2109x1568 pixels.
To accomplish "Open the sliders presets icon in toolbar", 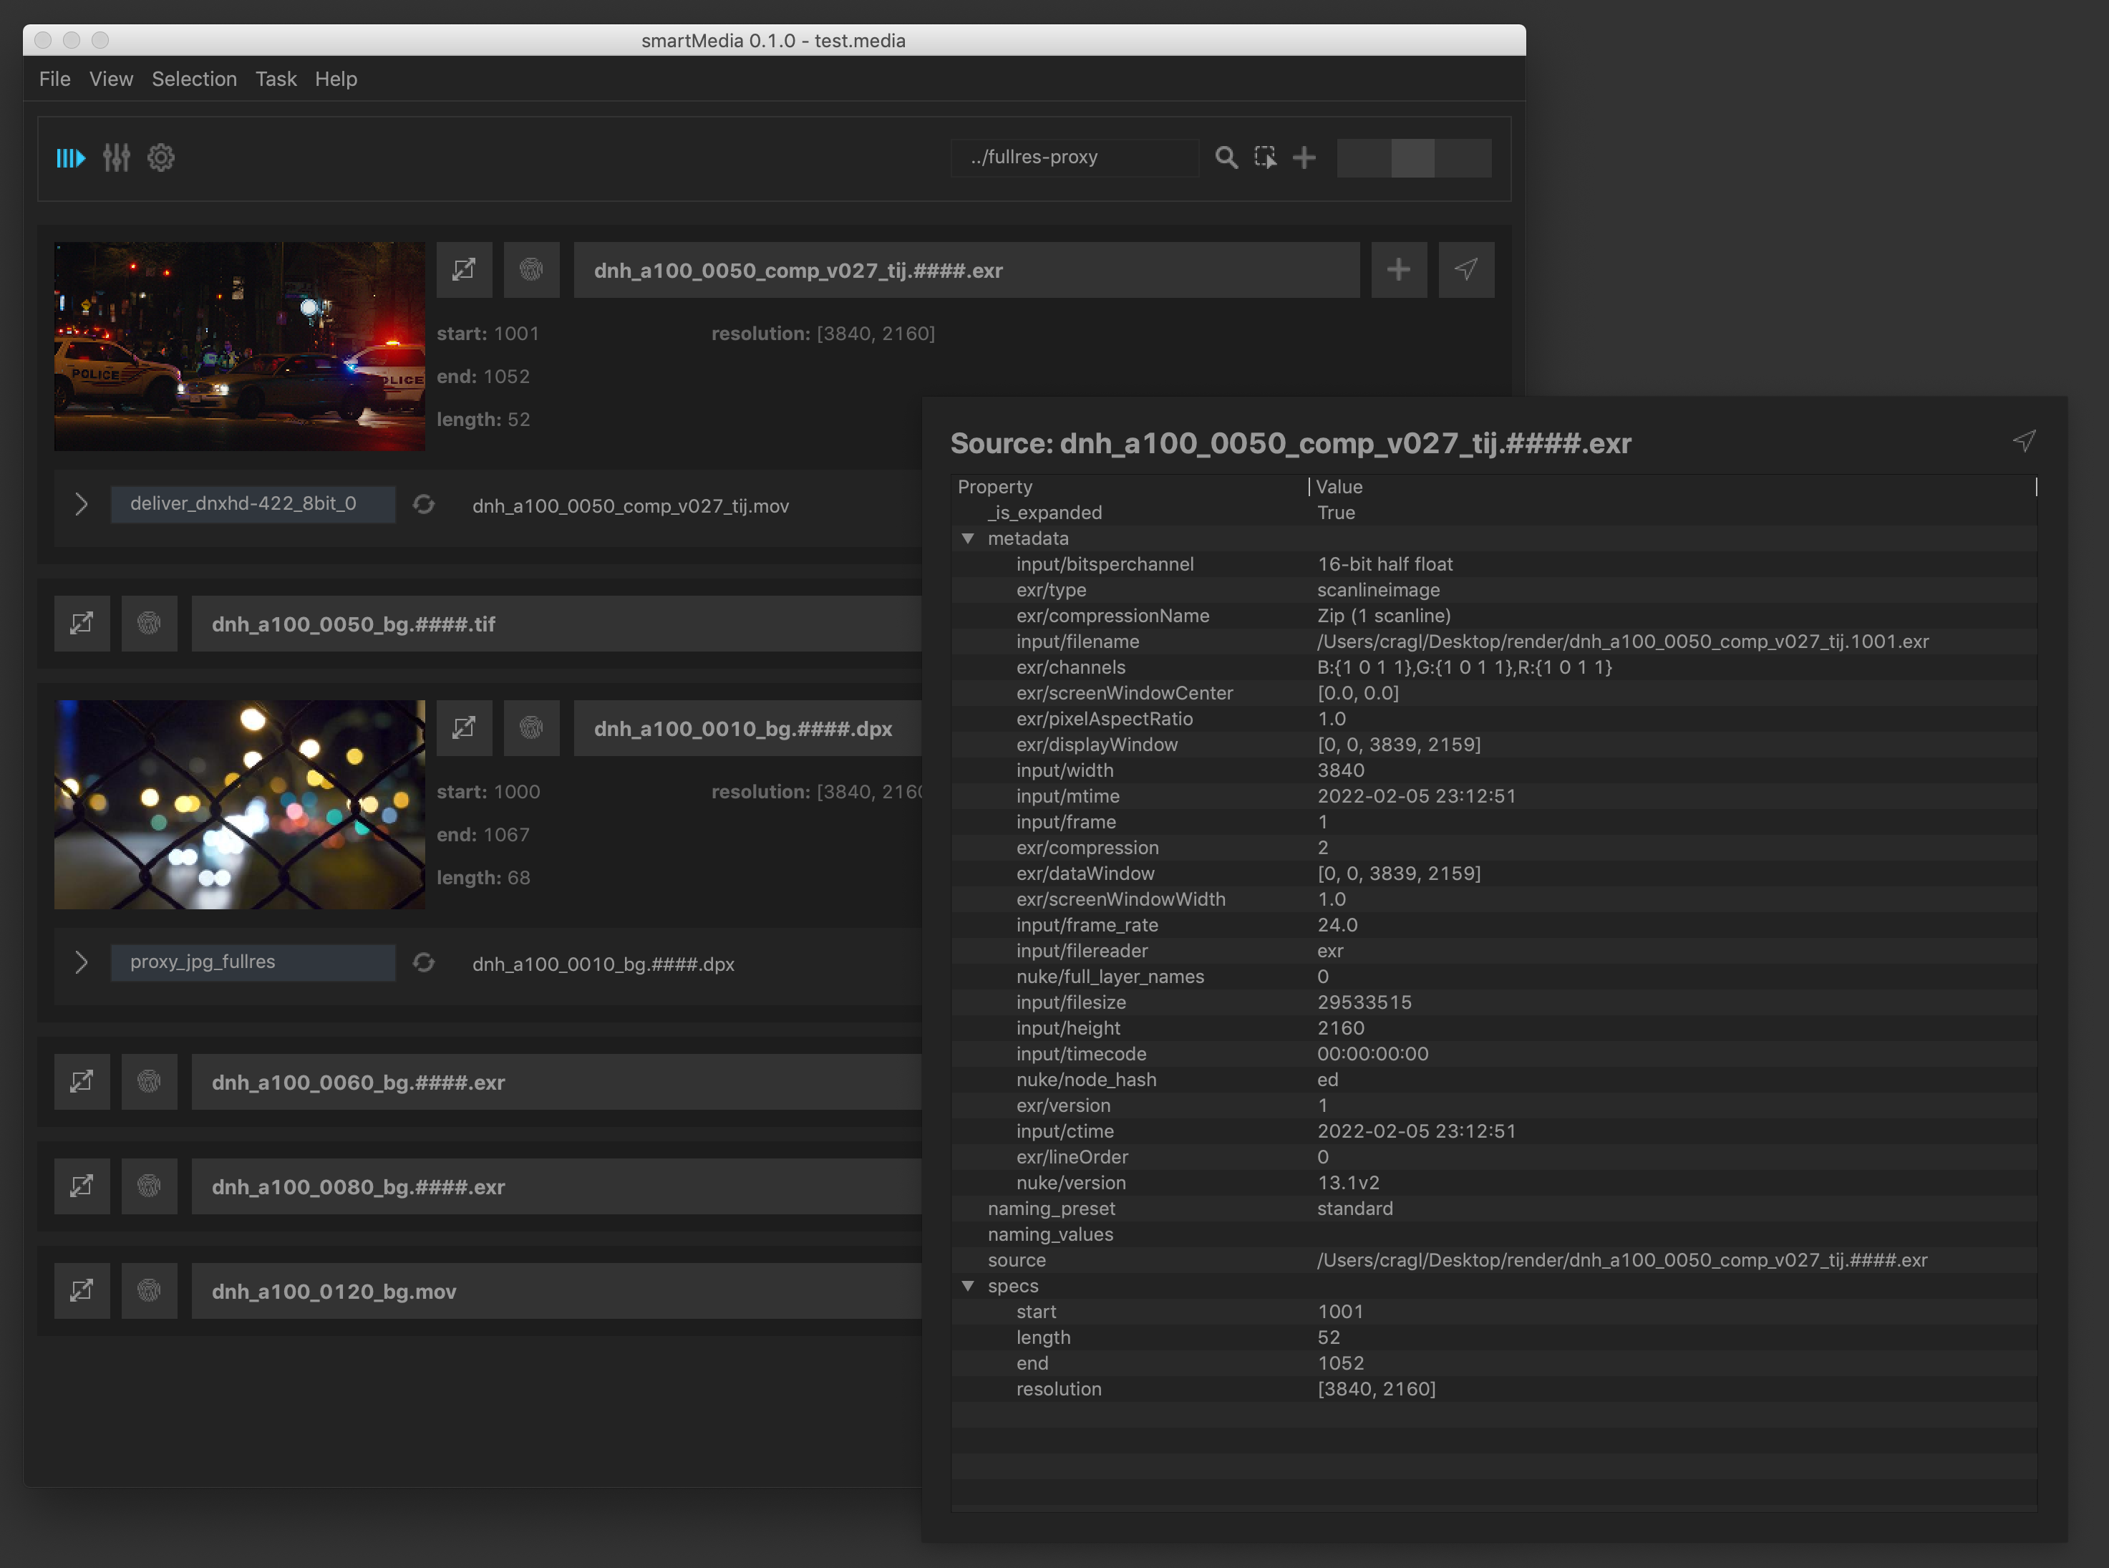I will coord(116,158).
